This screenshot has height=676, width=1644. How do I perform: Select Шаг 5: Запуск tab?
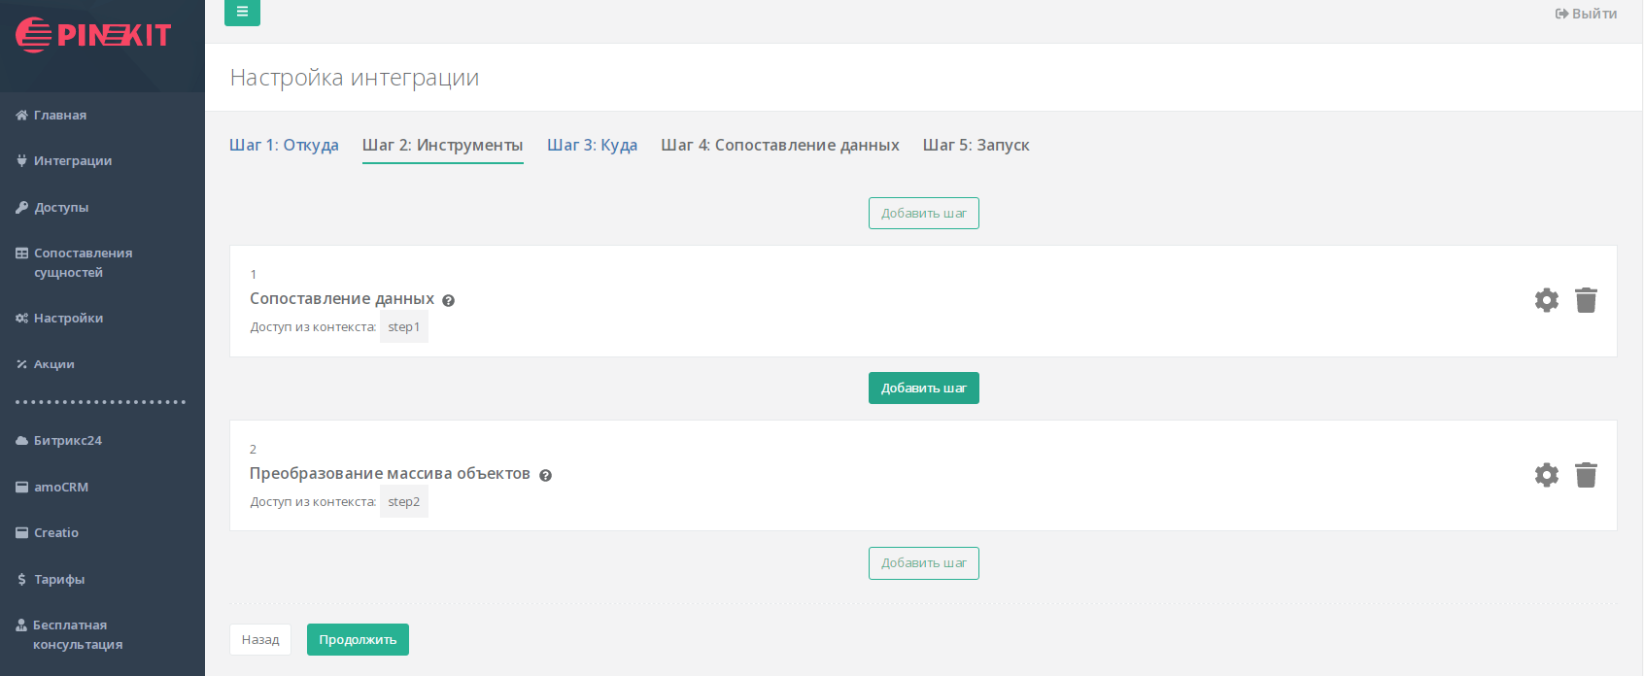point(976,145)
